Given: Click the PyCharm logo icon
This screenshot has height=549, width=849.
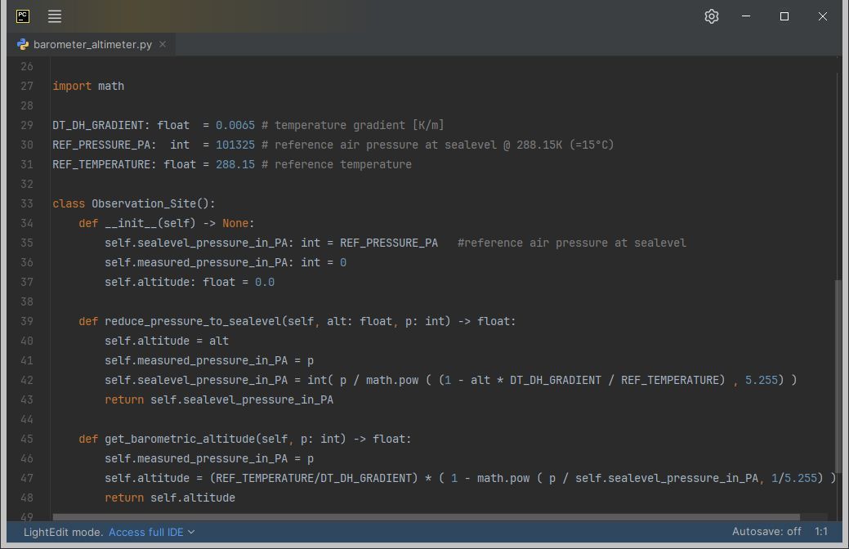Looking at the screenshot, I should 23,16.
